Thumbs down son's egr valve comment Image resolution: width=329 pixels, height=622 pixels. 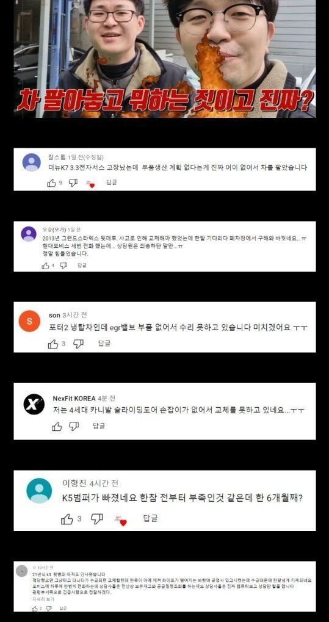79,344
